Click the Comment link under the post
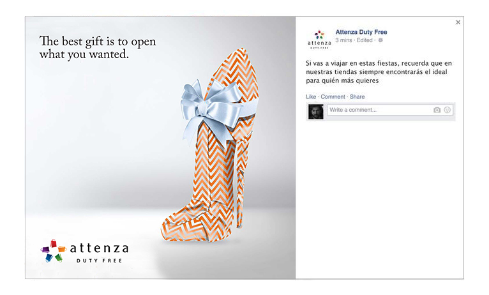This screenshot has width=489, height=295. [333, 96]
